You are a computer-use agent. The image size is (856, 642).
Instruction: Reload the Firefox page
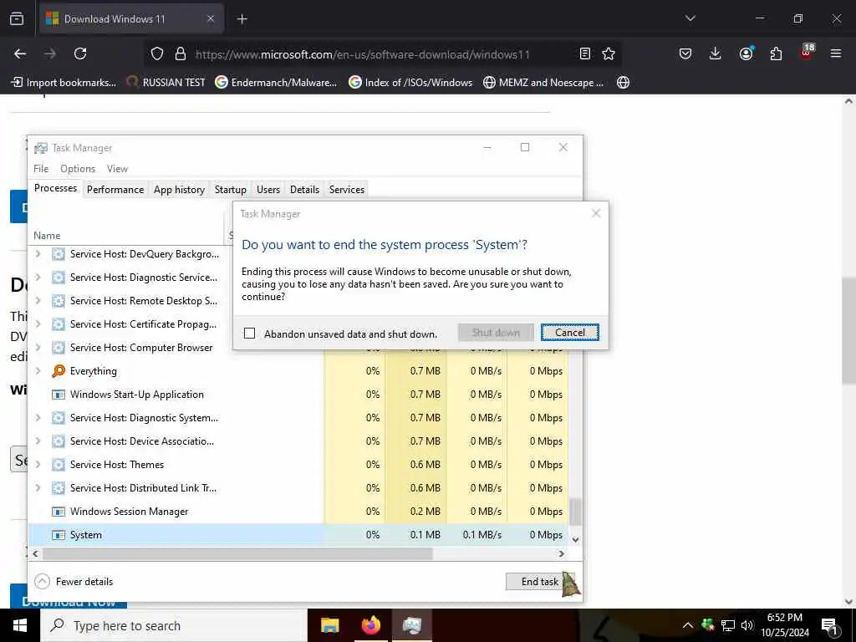click(80, 53)
